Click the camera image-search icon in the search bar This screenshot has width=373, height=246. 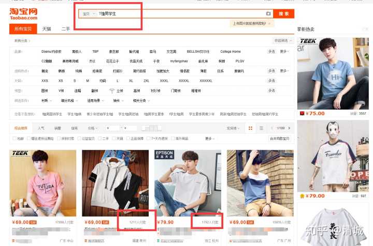coord(268,13)
